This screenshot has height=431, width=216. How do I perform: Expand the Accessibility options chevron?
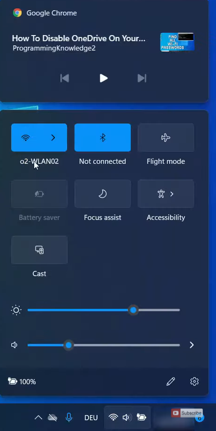[x=172, y=194]
